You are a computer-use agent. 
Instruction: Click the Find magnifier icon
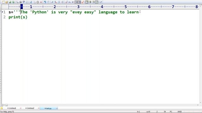[x=52, y=2]
